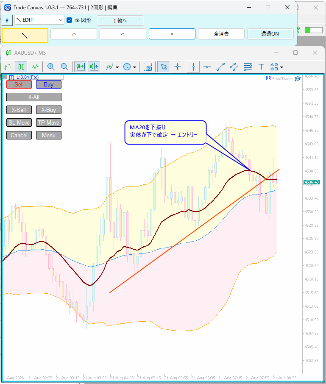Click the Cancel button on chart panel

click(19, 136)
